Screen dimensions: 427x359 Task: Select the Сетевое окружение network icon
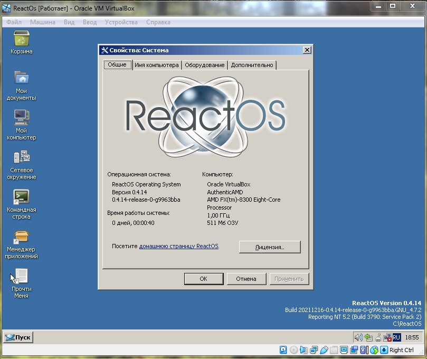click(x=21, y=157)
